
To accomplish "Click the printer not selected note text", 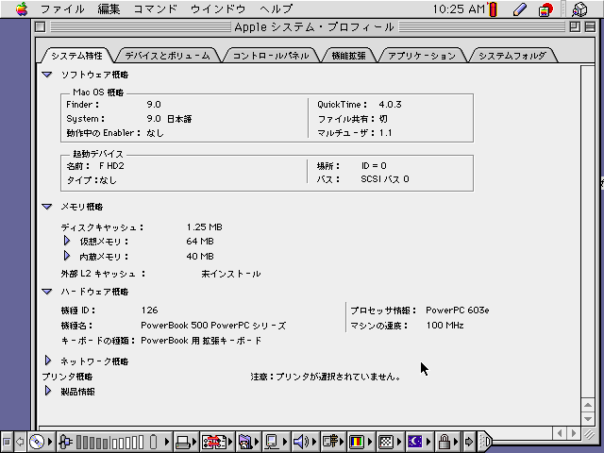I will click(x=326, y=377).
